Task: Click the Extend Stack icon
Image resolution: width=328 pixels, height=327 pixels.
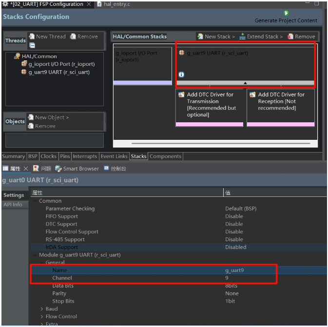Action: click(x=242, y=37)
